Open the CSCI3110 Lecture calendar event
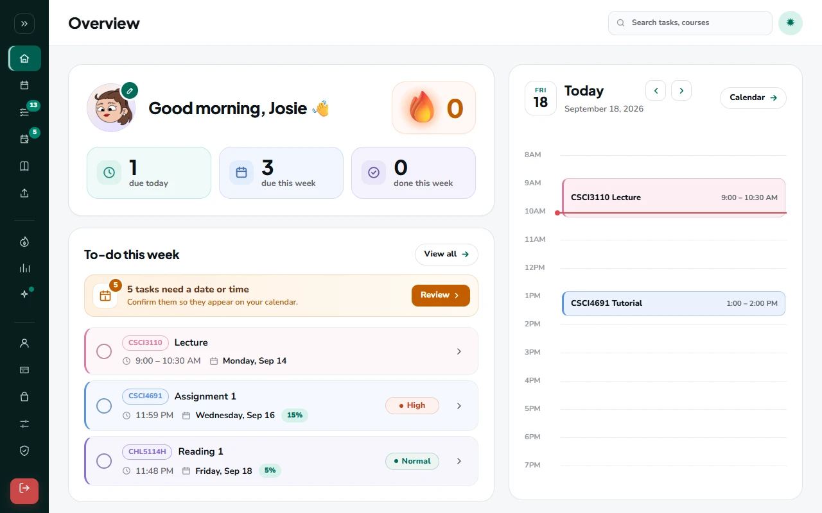Screen dimensions: 822x513 point(674,198)
